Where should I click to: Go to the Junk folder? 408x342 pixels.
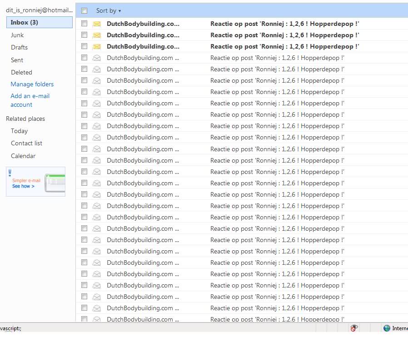(x=17, y=35)
